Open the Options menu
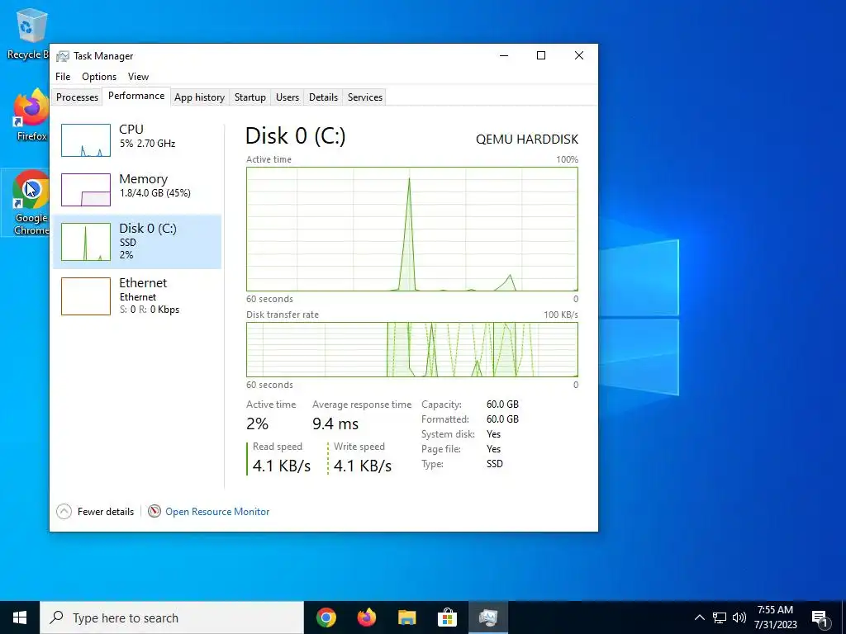Screen dimensions: 846x634 click(99, 77)
